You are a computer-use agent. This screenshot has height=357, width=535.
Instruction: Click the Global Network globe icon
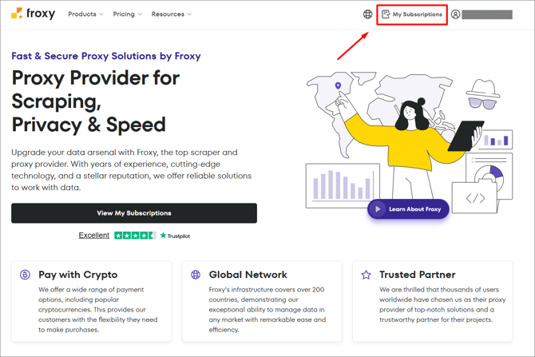point(196,275)
